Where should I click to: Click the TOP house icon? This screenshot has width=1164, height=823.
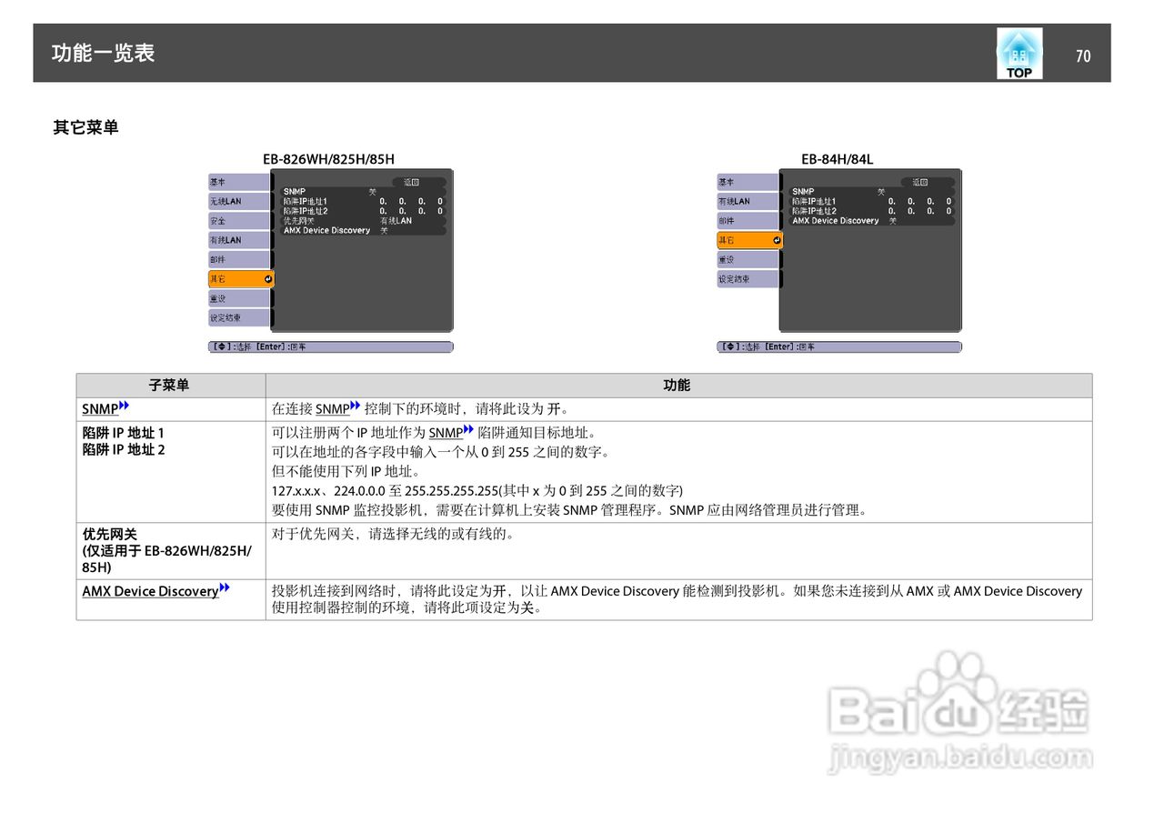click(1019, 53)
